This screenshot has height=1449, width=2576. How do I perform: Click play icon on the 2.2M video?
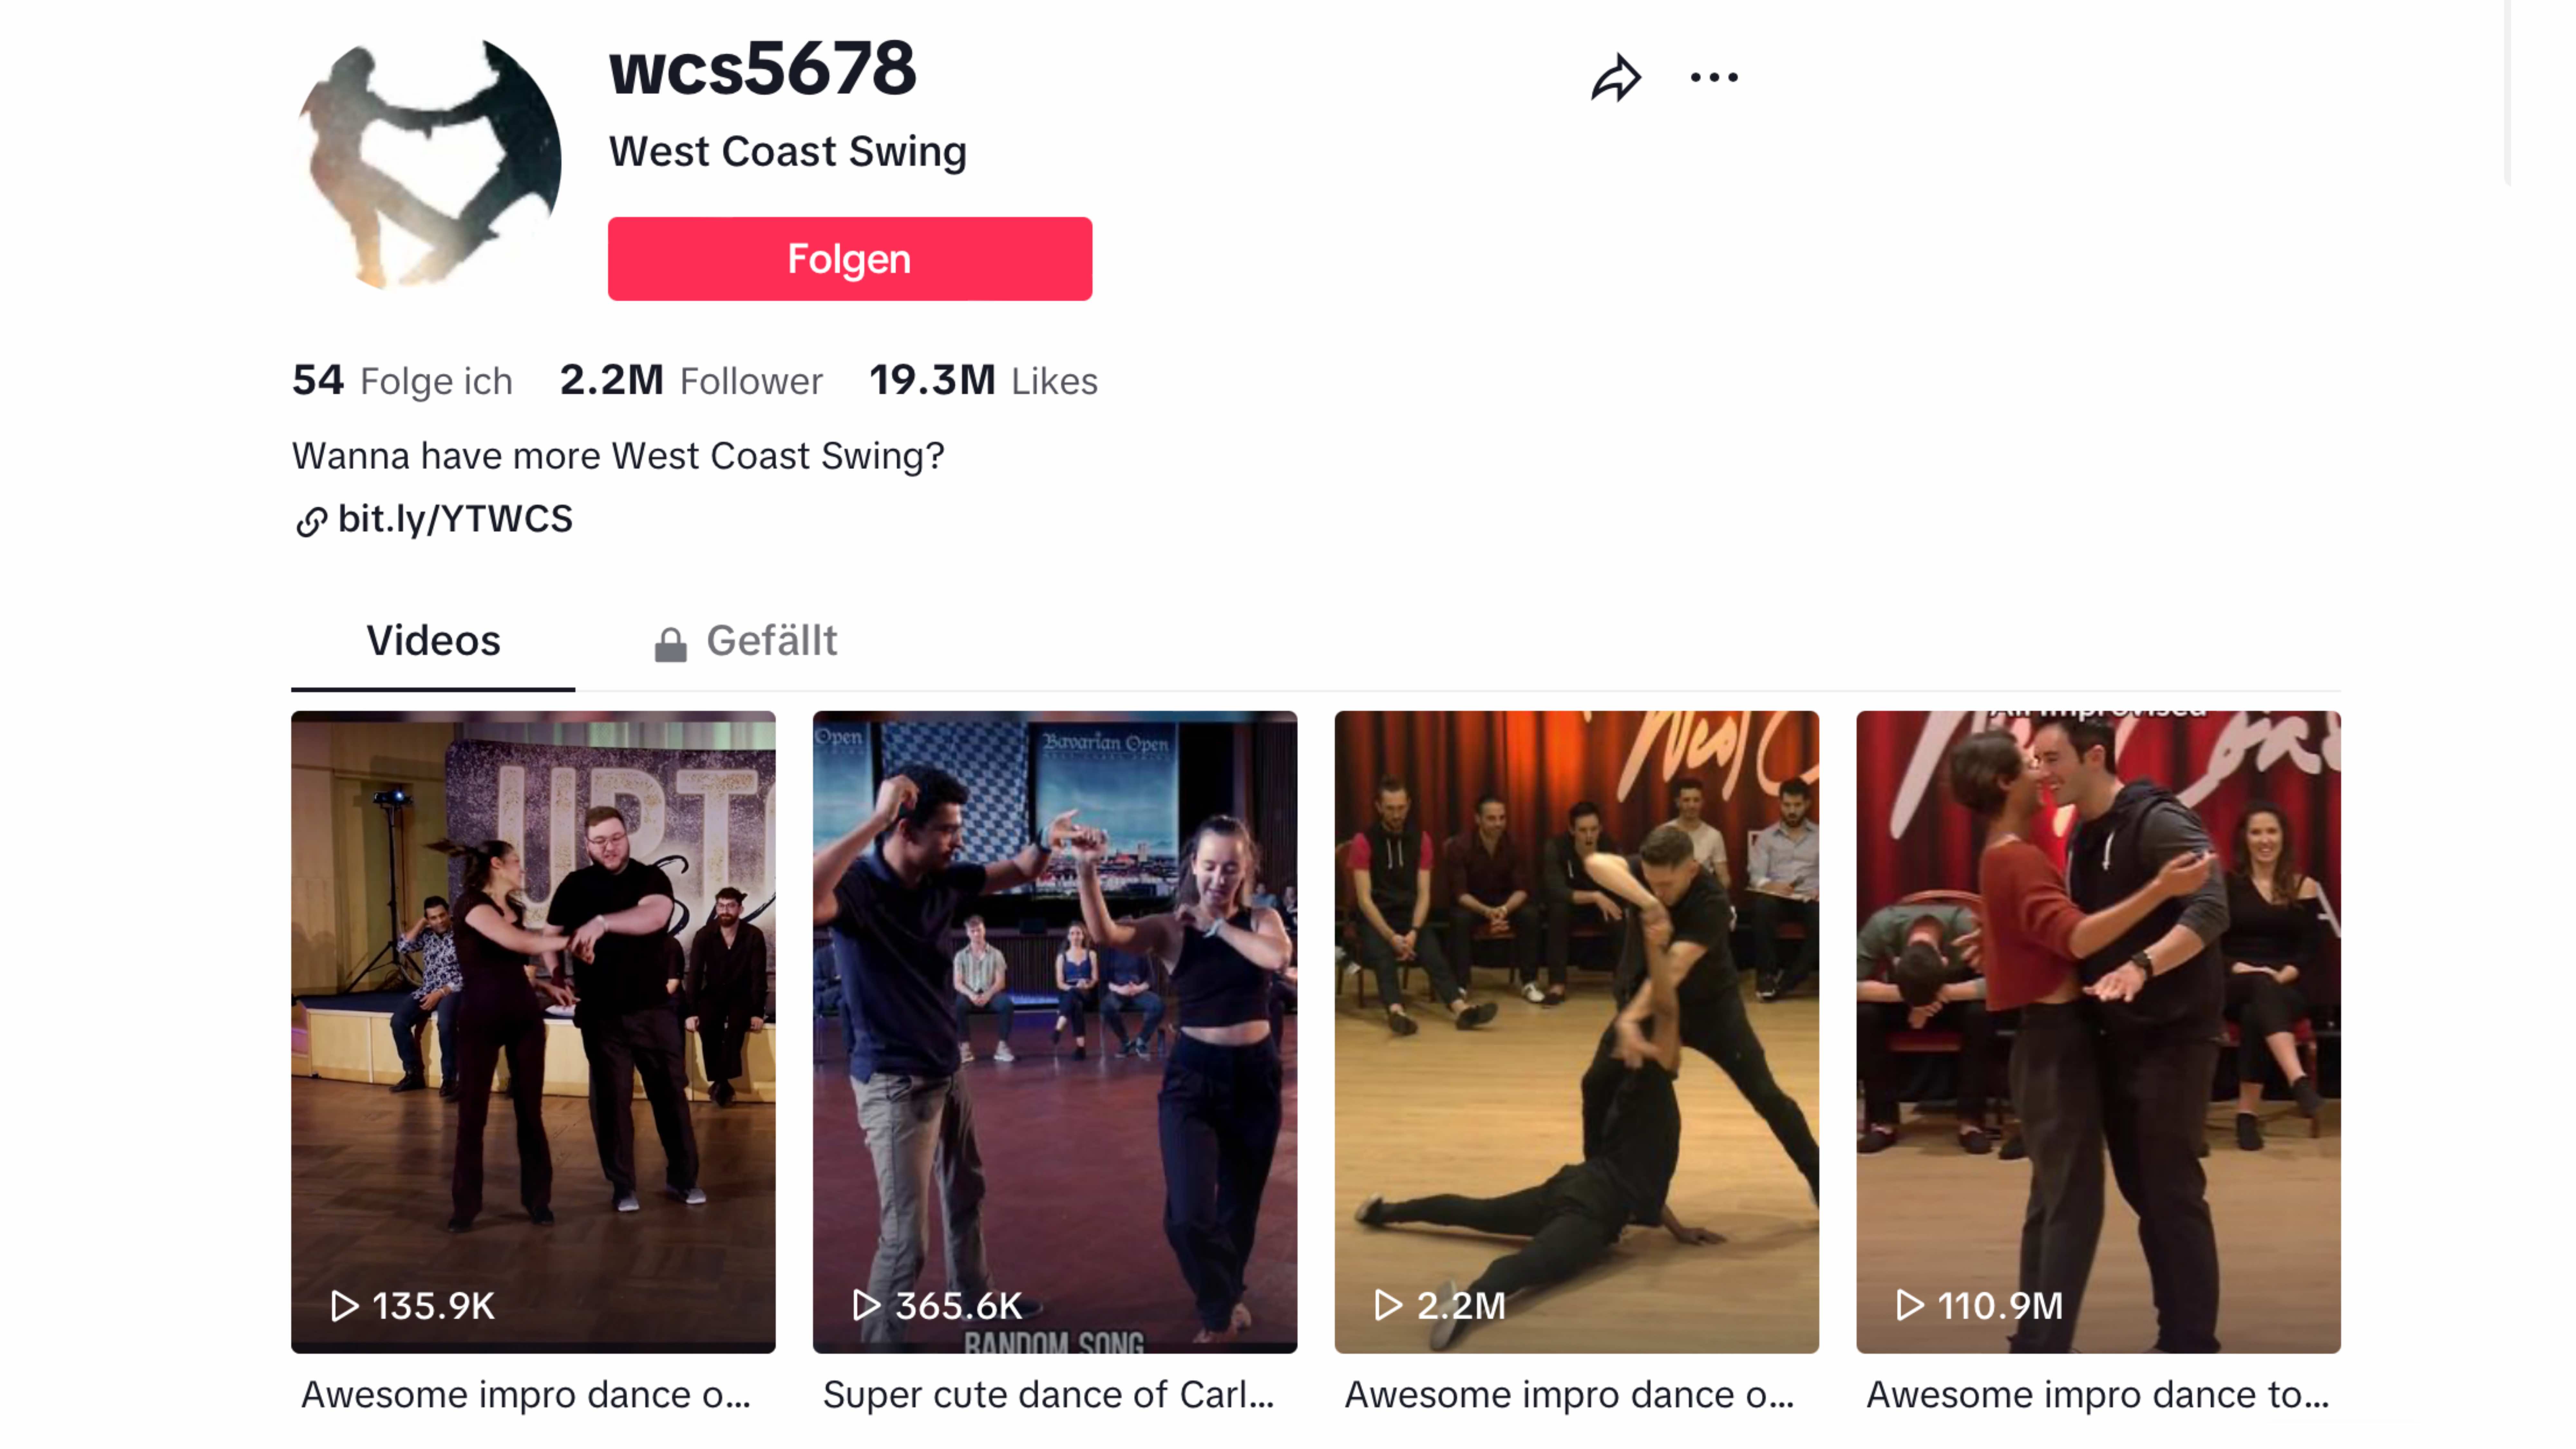click(1388, 1305)
